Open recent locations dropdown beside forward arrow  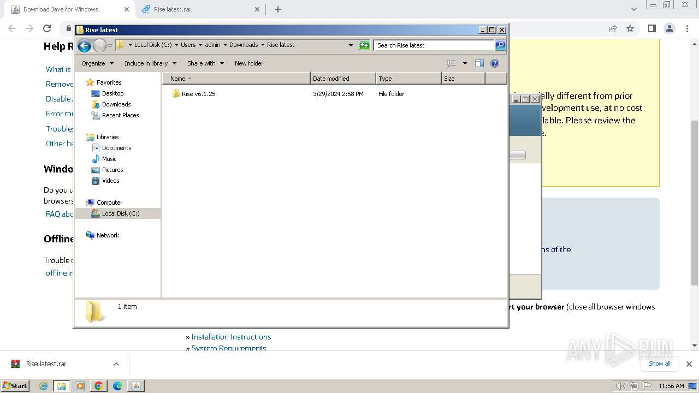tap(110, 45)
